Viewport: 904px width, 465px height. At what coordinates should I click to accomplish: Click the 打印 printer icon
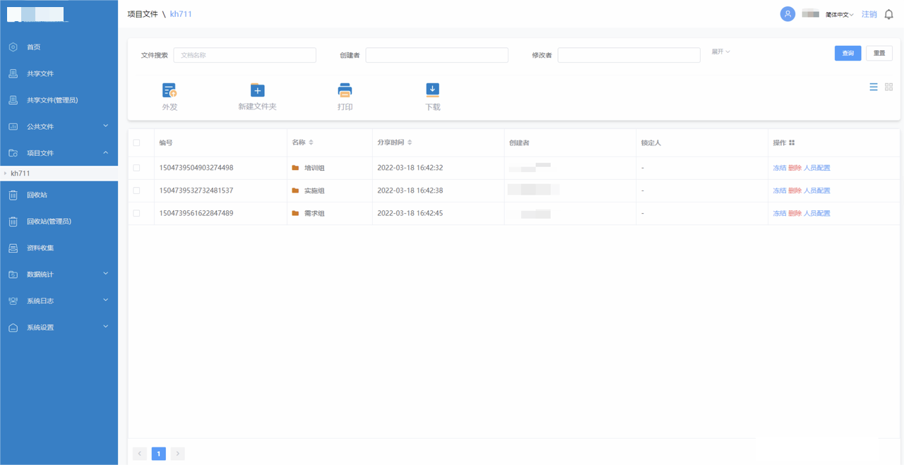pyautogui.click(x=345, y=90)
